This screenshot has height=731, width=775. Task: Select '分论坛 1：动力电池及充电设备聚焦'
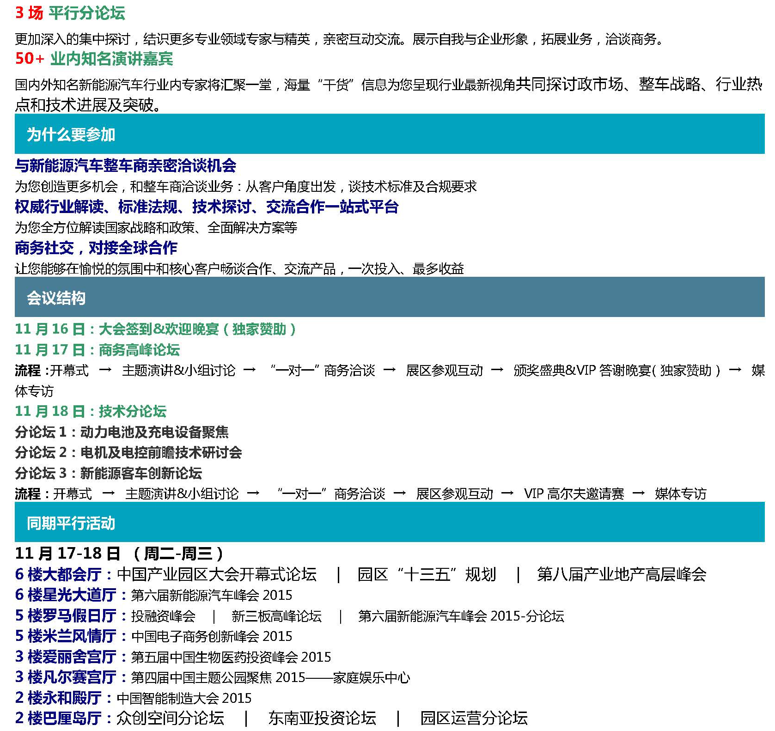point(122,432)
